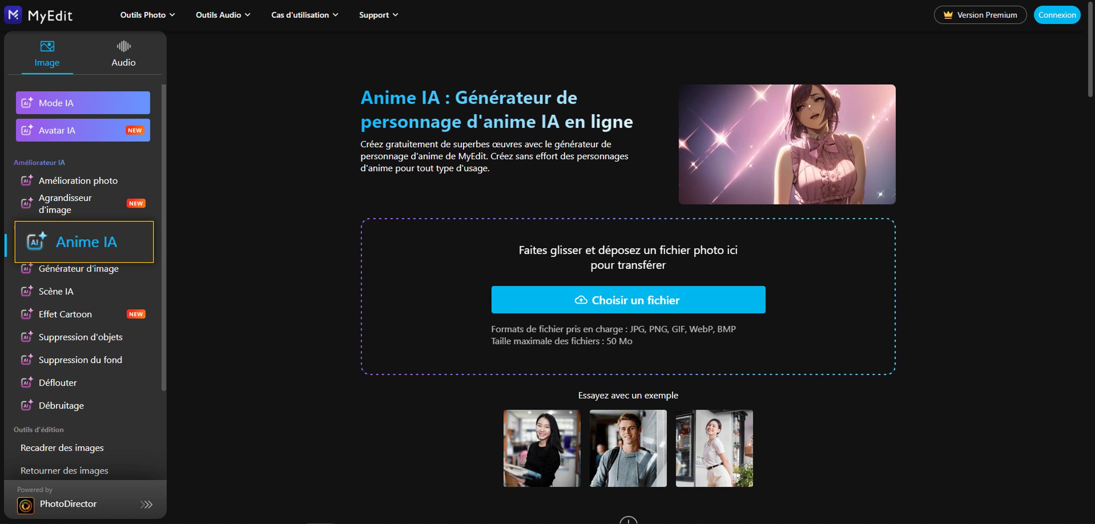This screenshot has height=524, width=1095.
Task: Click the PhotoDirector icon at bottom left
Action: 26,504
